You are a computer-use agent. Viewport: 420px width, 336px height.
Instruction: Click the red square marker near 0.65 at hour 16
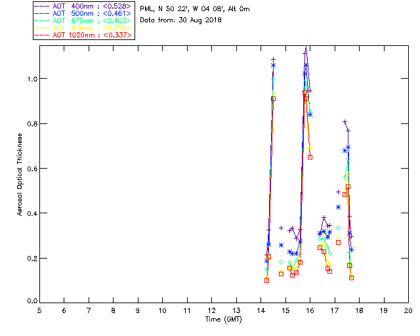click(310, 157)
